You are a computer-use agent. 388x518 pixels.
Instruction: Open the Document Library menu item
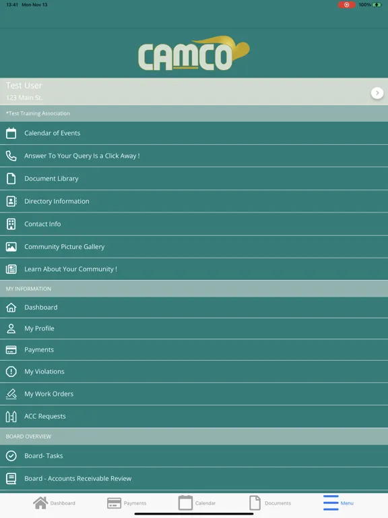point(194,178)
